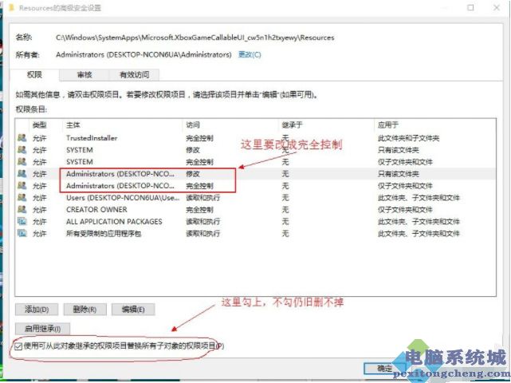Click the 添加(D) button
The image size is (511, 383).
(37, 310)
